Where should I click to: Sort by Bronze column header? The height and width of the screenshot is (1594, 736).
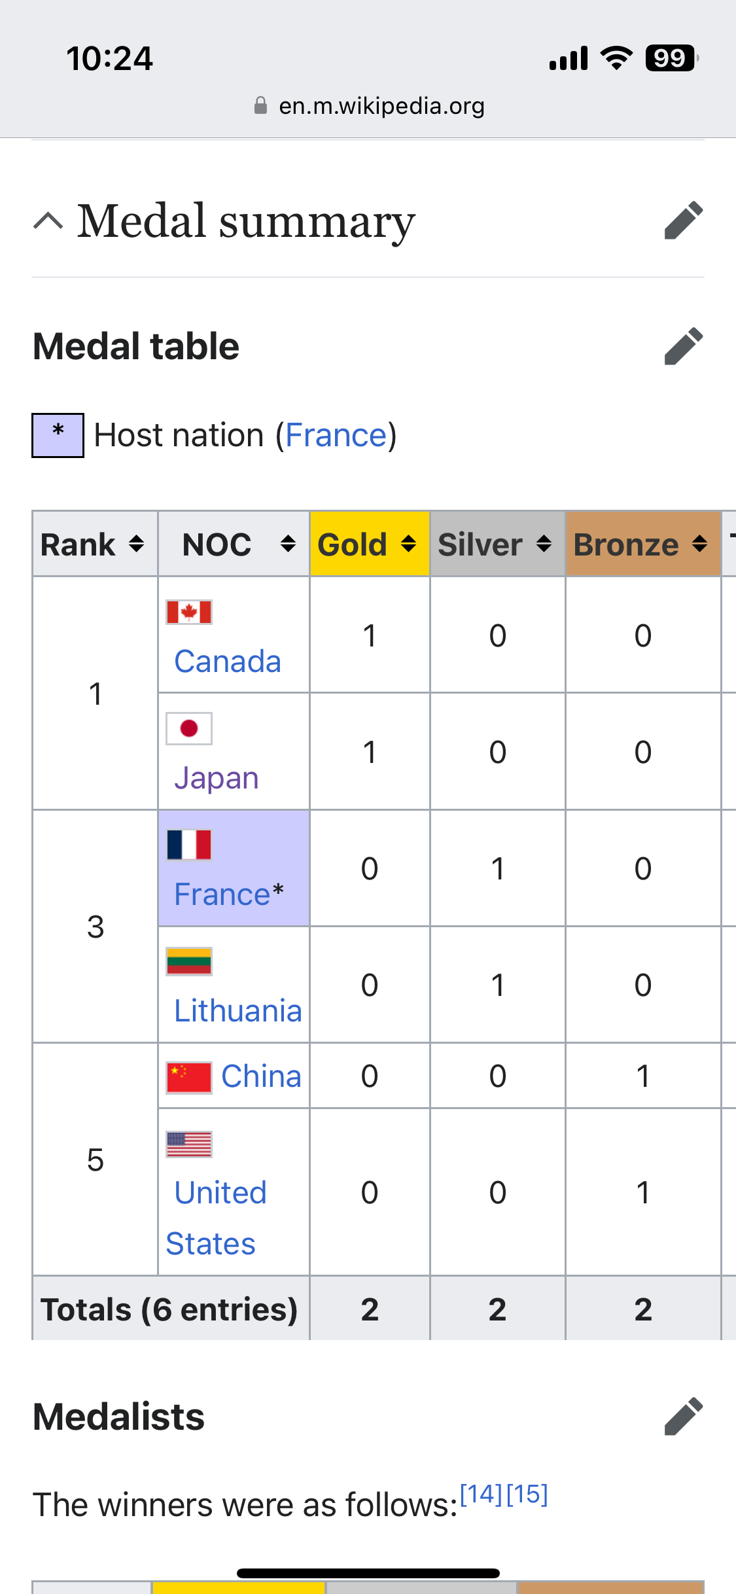(699, 544)
